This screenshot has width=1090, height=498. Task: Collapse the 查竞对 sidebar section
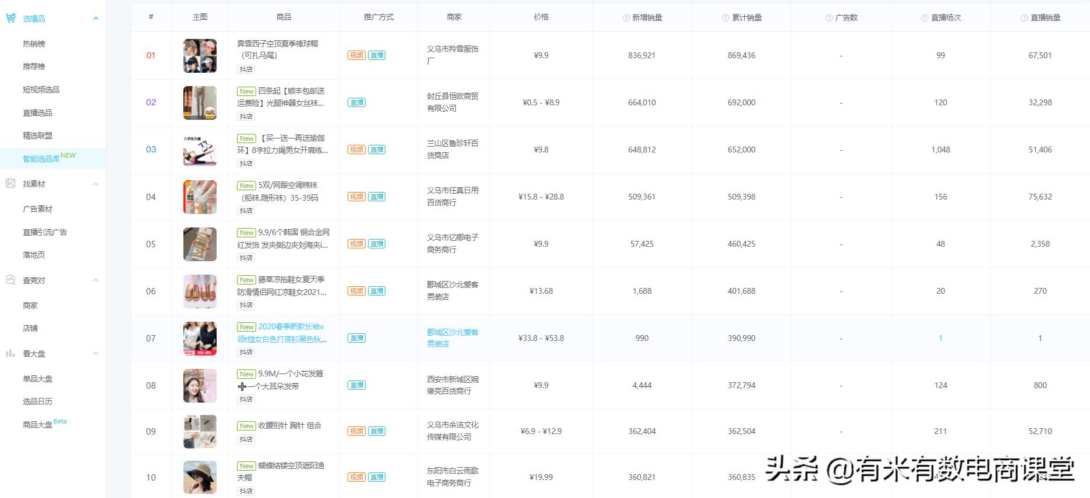click(95, 280)
